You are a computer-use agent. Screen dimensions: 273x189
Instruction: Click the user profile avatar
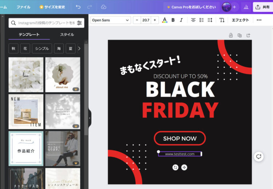coord(226,7)
